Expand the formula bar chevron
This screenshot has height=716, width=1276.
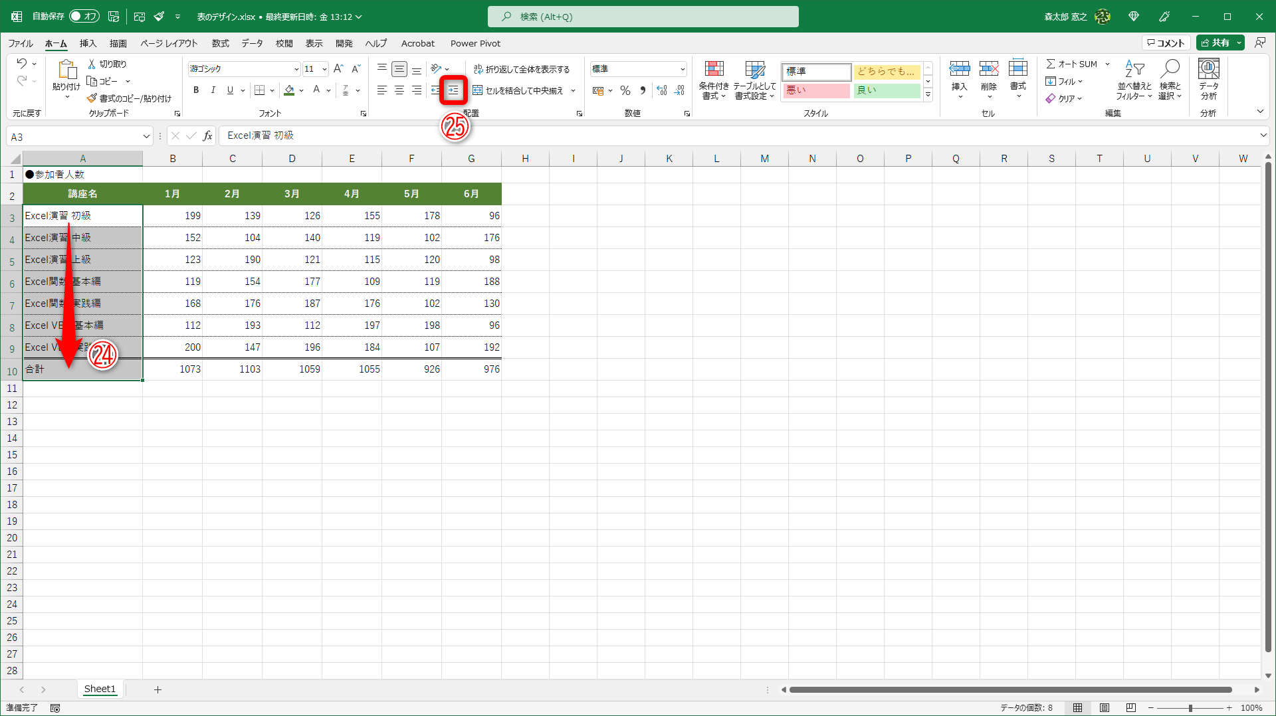click(1263, 135)
